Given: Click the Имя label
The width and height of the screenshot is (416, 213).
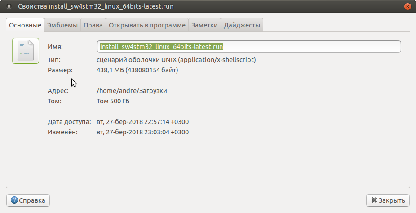Looking at the screenshot, I should (55, 47).
